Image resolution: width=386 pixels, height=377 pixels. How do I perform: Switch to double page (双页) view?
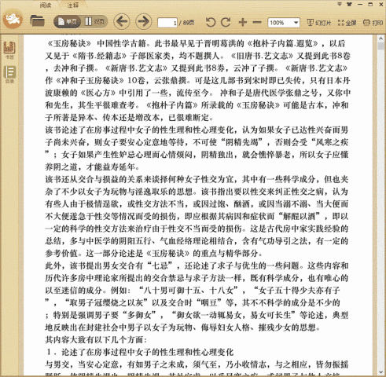point(94,22)
